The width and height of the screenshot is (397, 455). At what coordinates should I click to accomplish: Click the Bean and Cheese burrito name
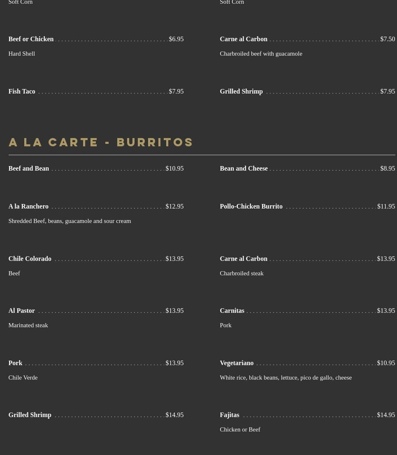(x=244, y=169)
